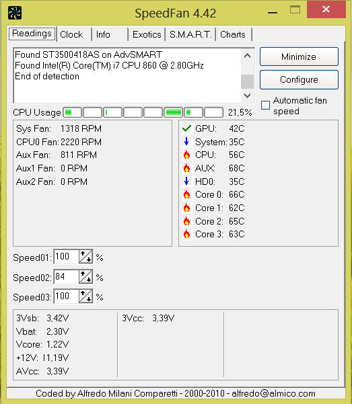The height and width of the screenshot is (404, 352).
Task: Click the 21,5% CPU usage value
Action: [240, 112]
